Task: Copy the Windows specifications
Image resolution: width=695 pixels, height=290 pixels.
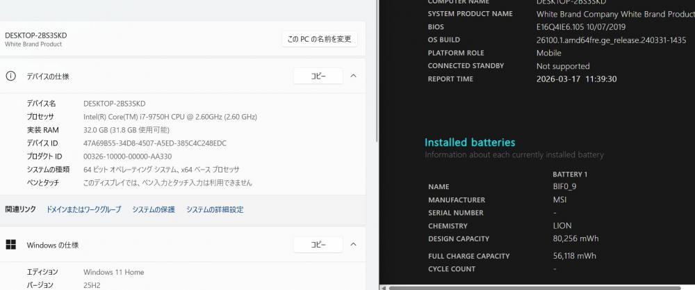Action: pos(318,244)
